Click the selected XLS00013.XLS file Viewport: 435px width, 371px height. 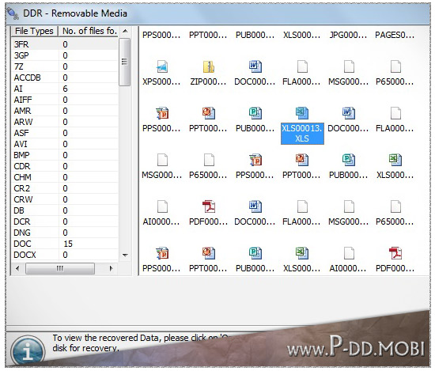tap(302, 133)
